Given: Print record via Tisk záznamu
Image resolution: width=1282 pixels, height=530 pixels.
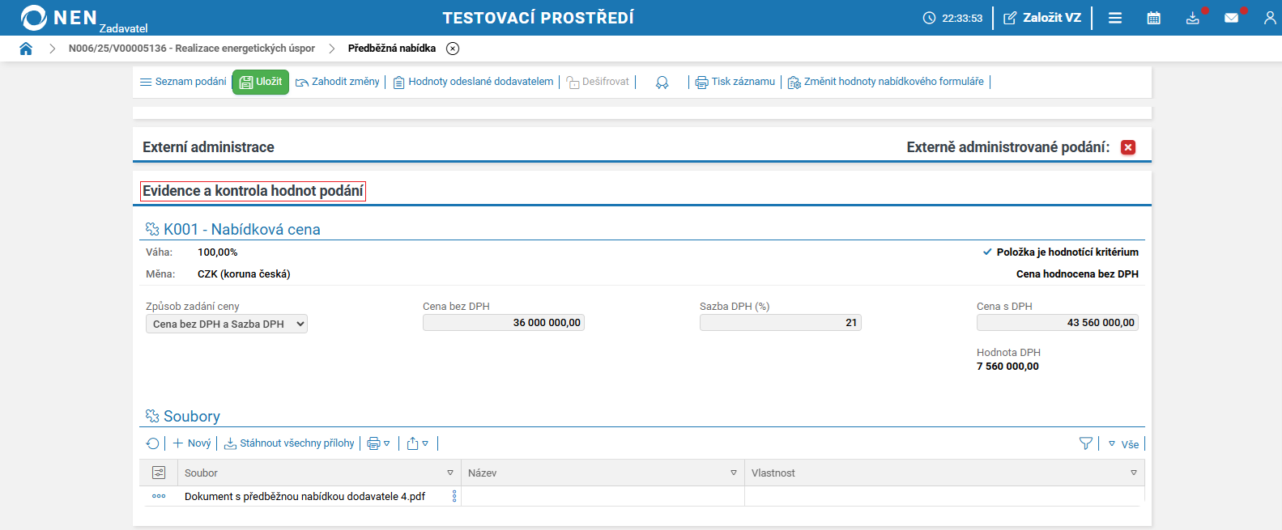Looking at the screenshot, I should pyautogui.click(x=735, y=82).
